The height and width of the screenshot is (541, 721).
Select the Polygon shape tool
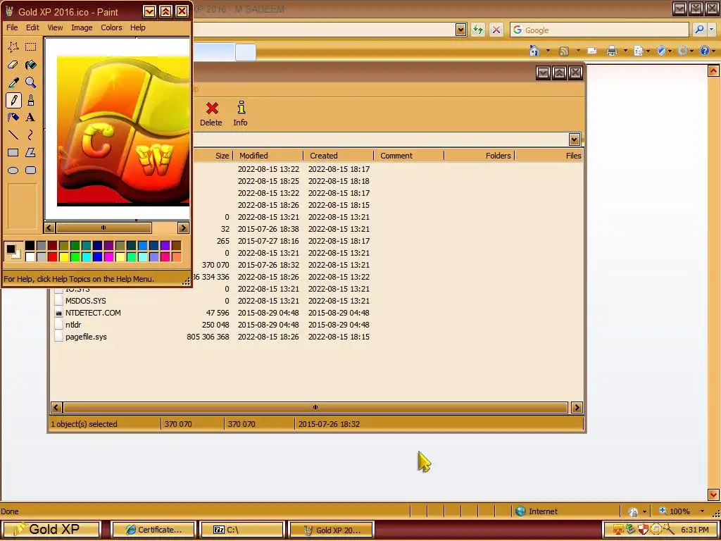[x=31, y=152]
